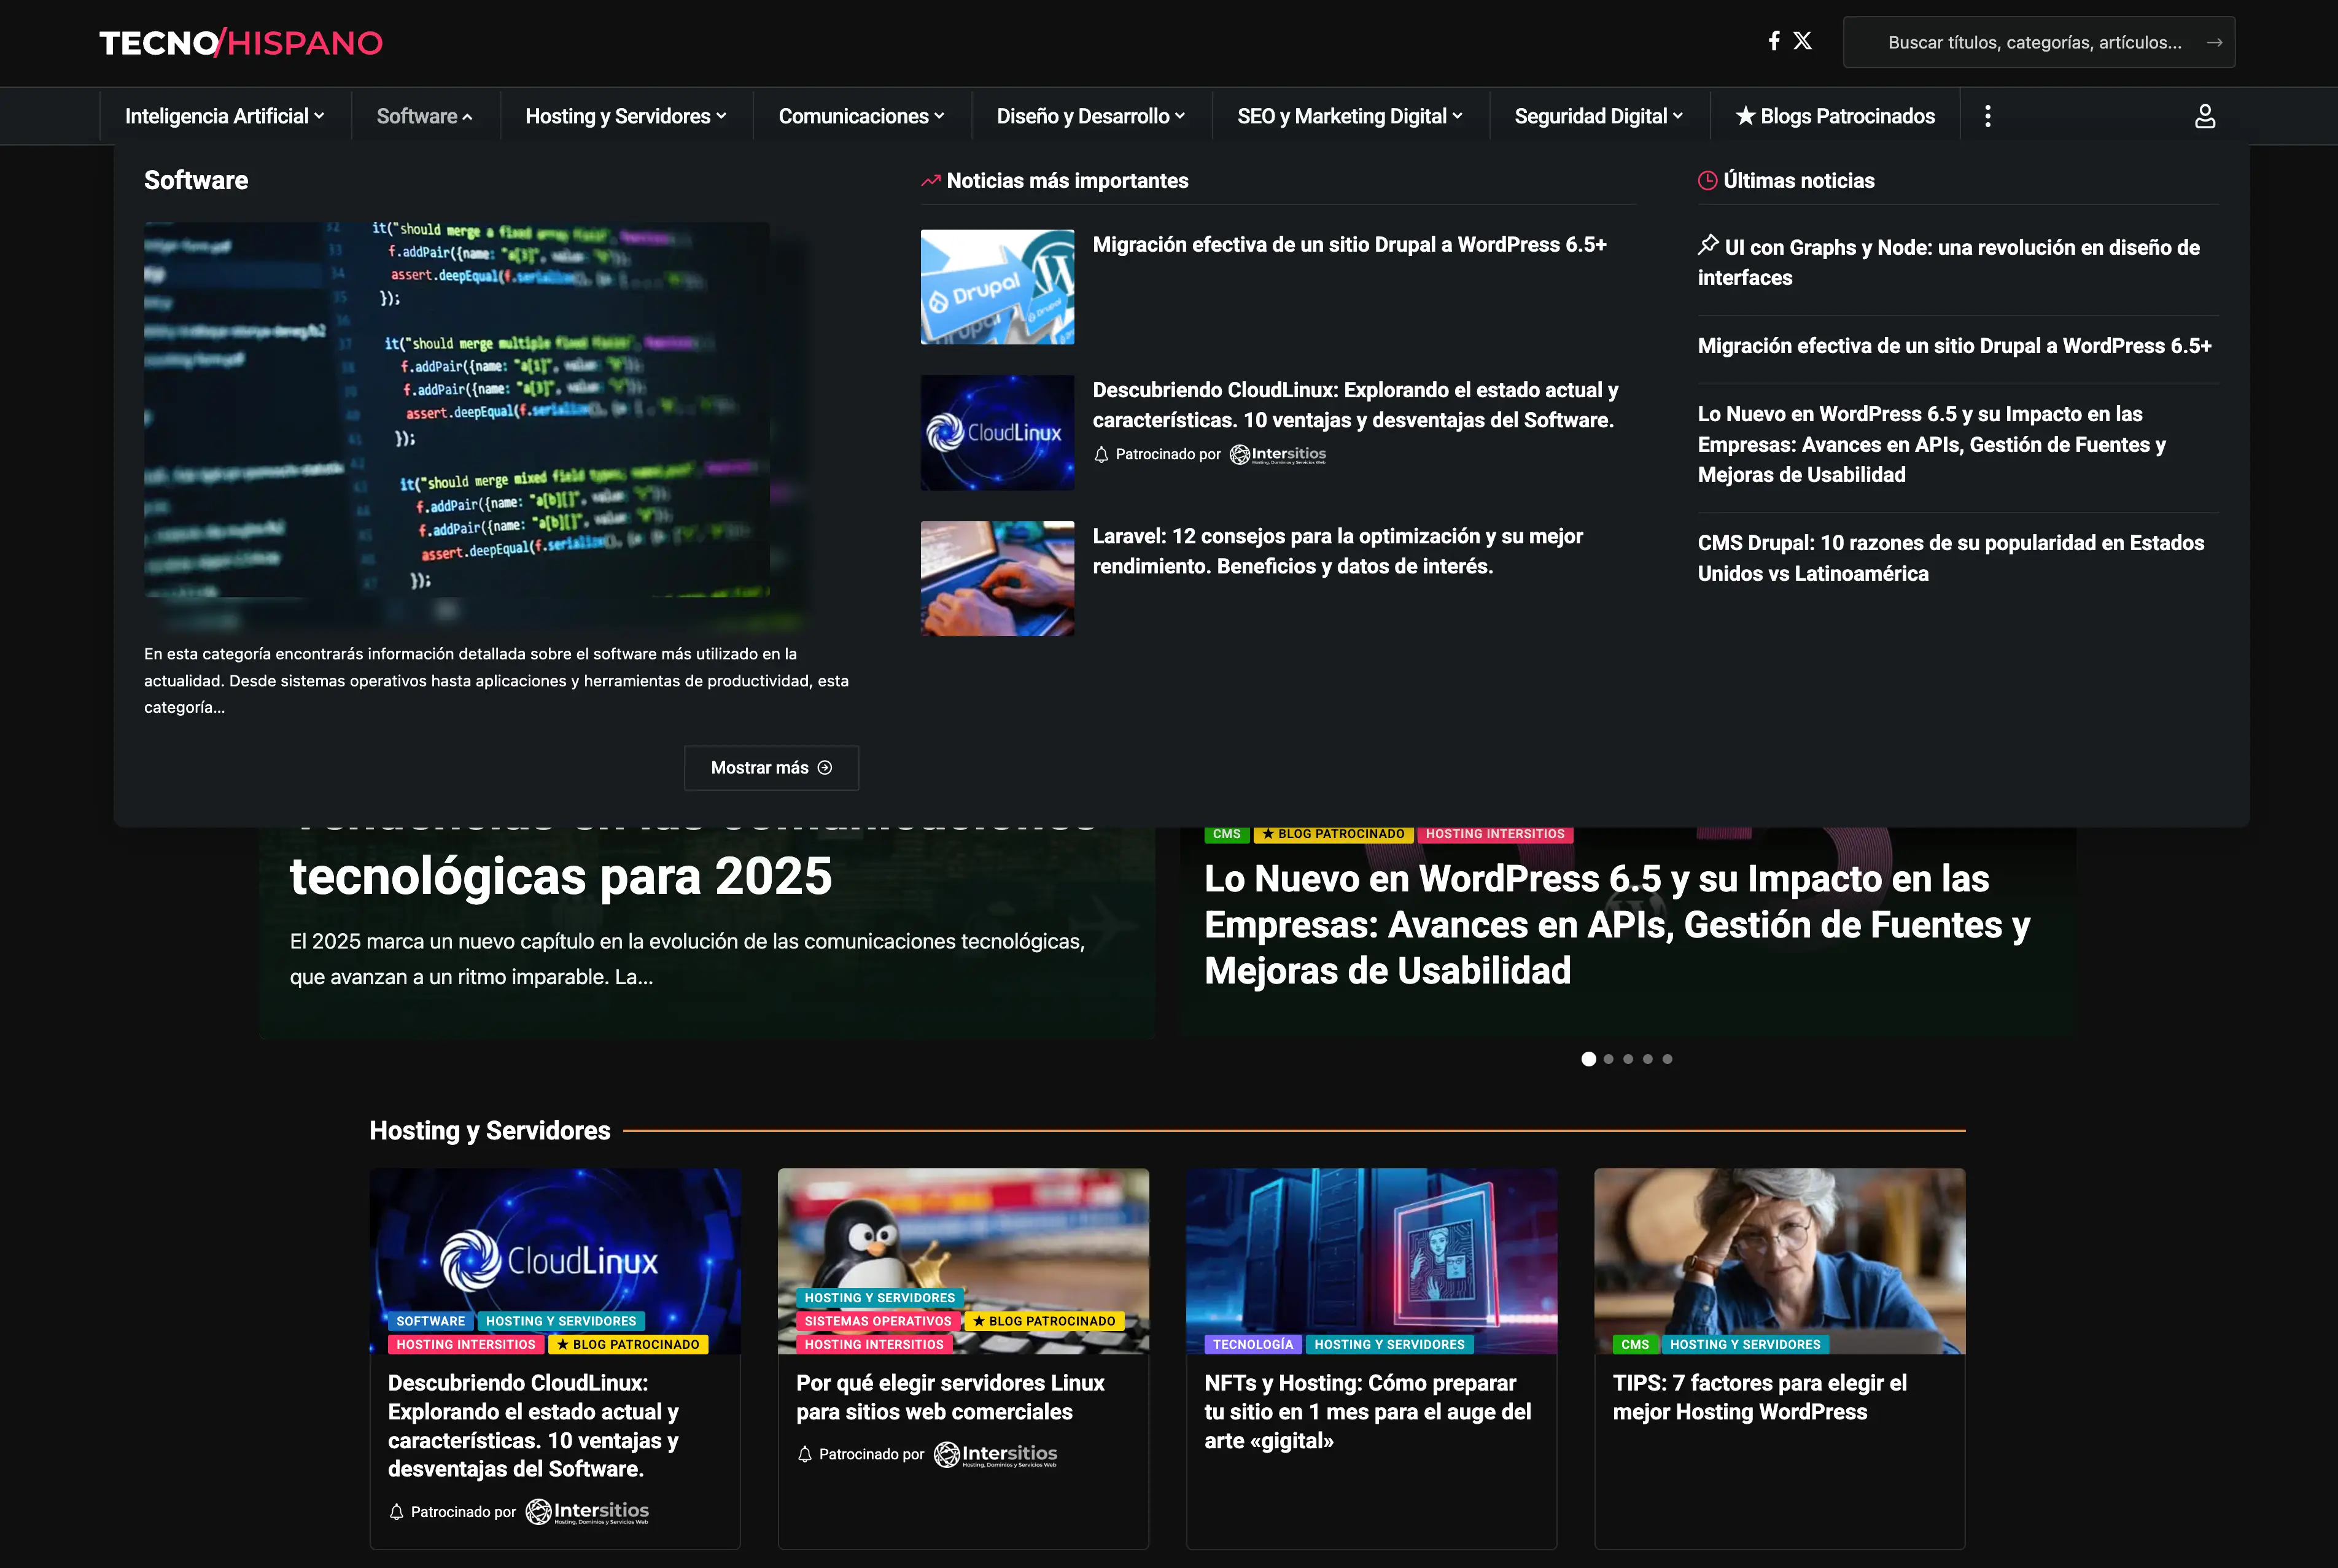Click the Mostrar más button
The height and width of the screenshot is (1568, 2338).
point(771,768)
